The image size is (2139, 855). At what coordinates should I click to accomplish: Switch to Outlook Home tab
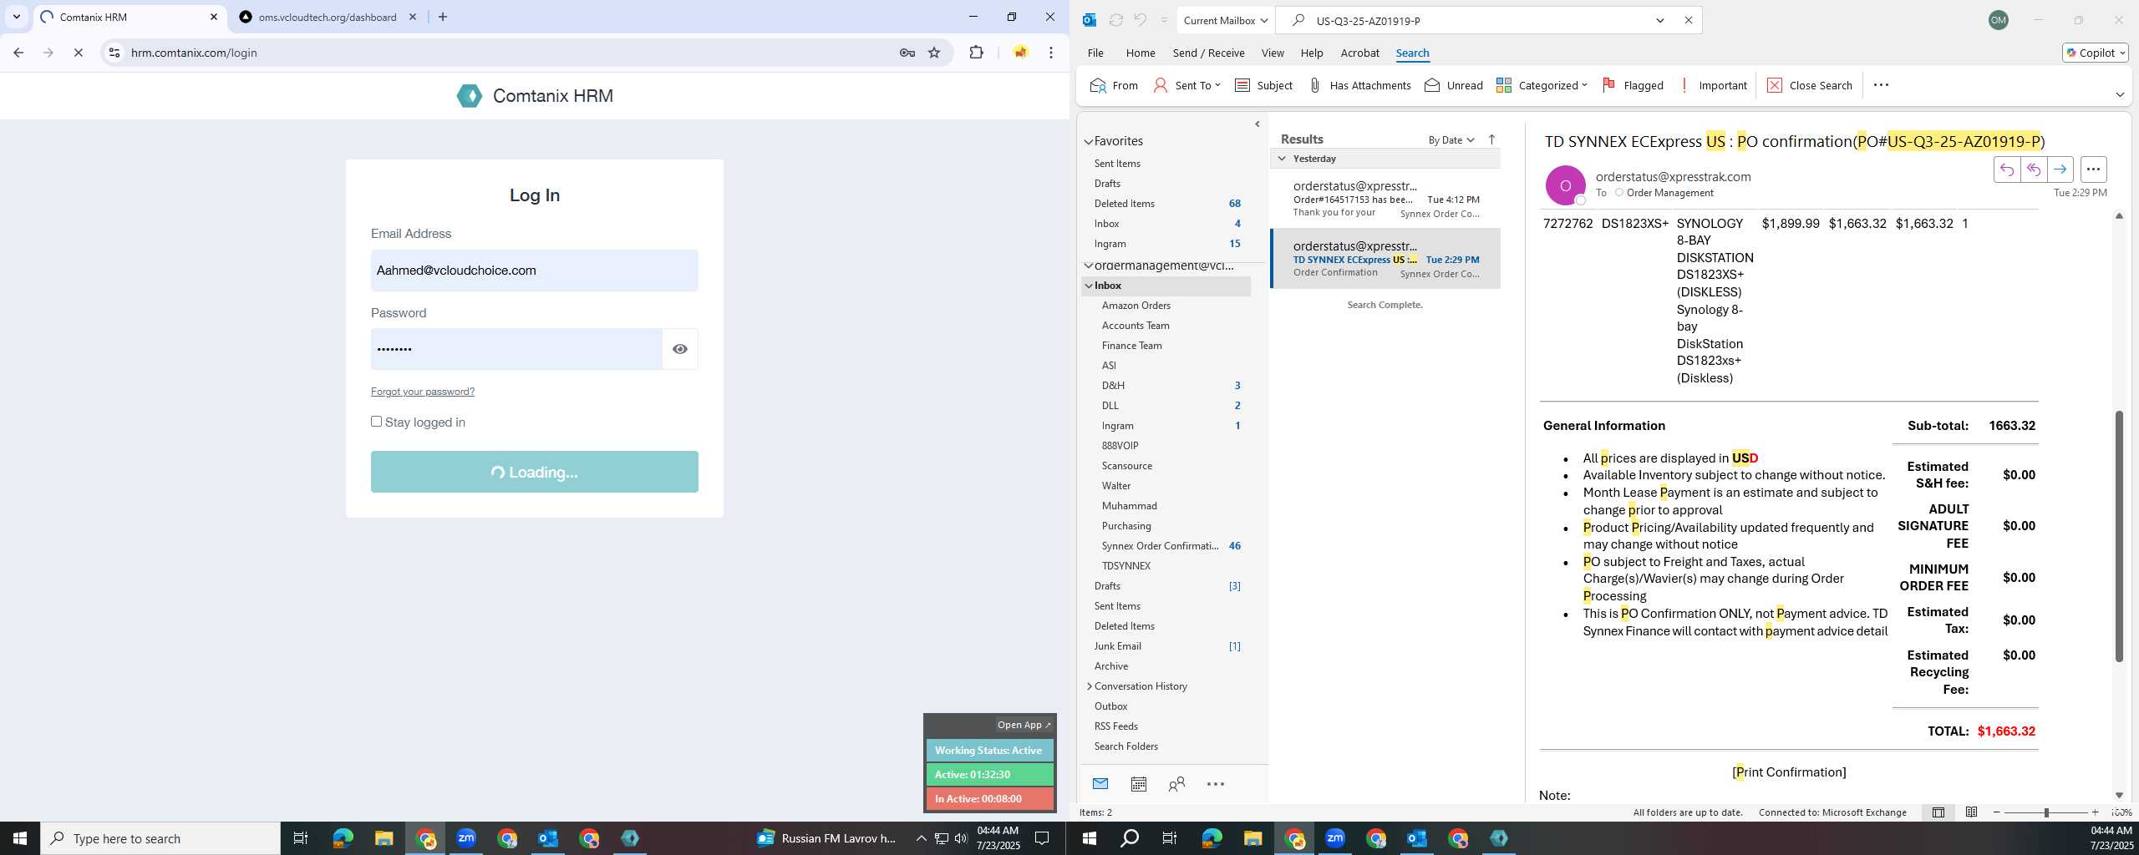tap(1141, 53)
